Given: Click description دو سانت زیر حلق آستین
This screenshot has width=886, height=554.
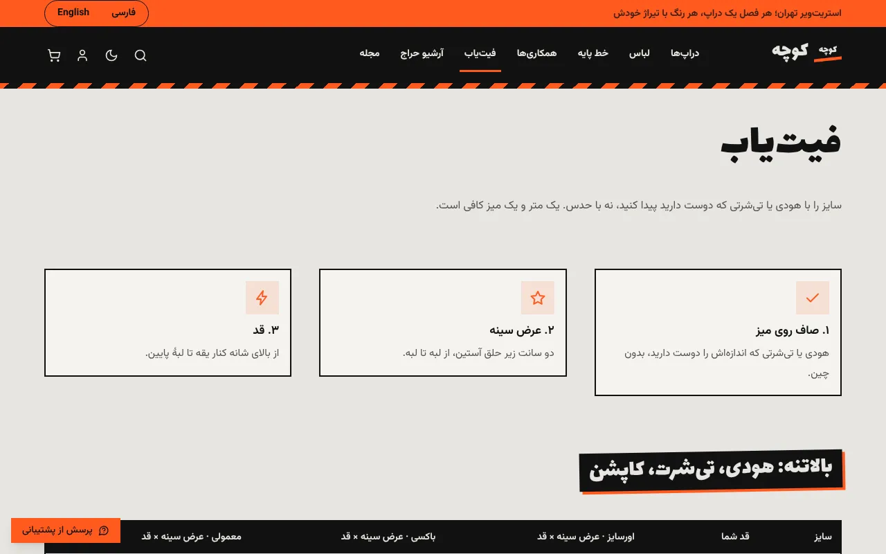Looking at the screenshot, I should pyautogui.click(x=478, y=353).
